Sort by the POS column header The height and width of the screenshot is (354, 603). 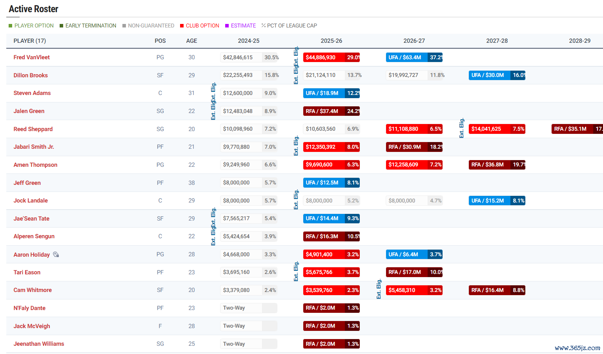point(160,41)
